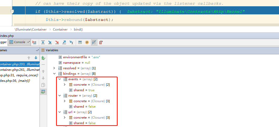Go to previous frame with gray up arrow

click(x=29, y=58)
